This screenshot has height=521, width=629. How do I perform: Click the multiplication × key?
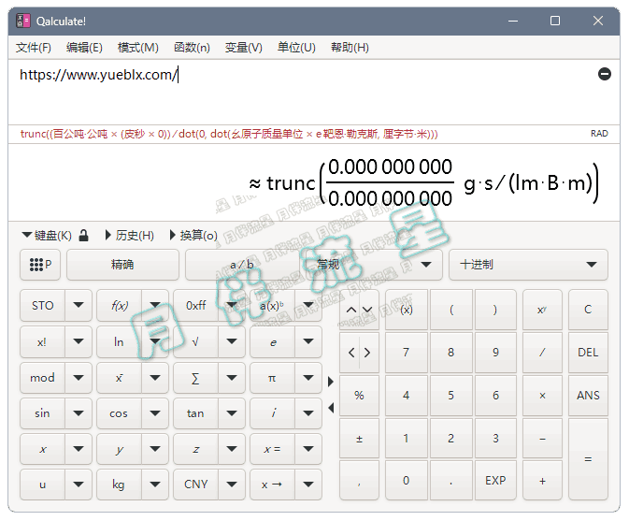coord(542,396)
